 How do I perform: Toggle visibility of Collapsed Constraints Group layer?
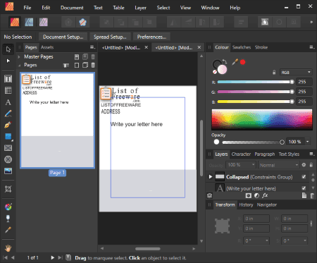coord(304,177)
